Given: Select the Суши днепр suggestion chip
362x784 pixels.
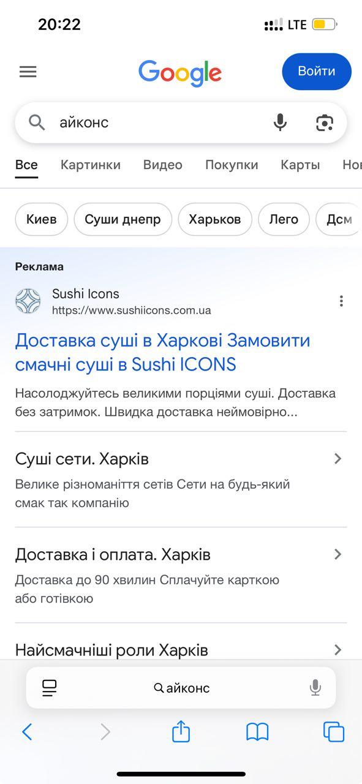Looking at the screenshot, I should point(123,219).
